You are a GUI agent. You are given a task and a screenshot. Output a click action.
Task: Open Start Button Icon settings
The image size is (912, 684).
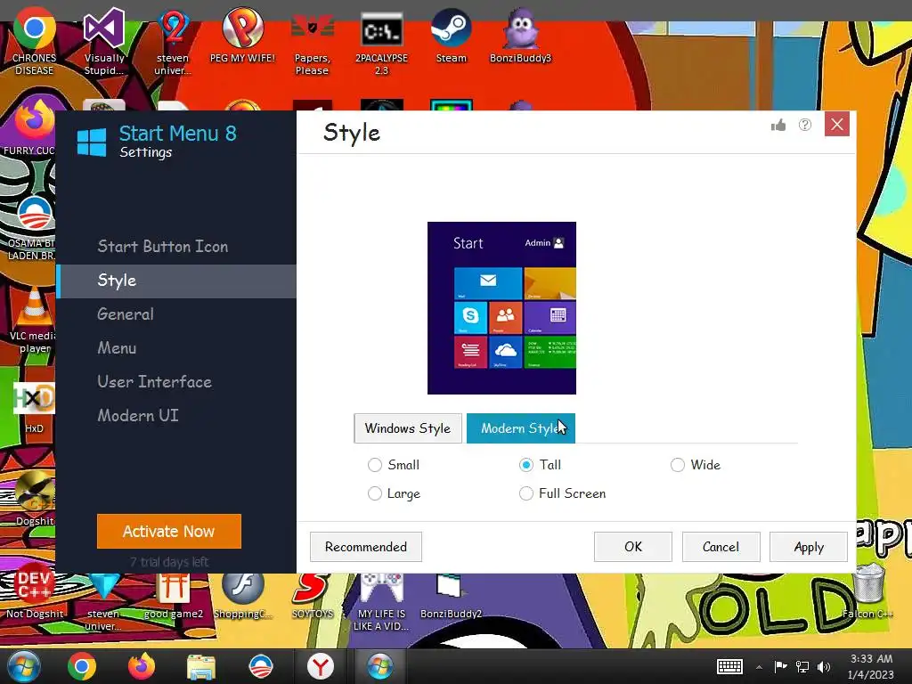coord(163,247)
